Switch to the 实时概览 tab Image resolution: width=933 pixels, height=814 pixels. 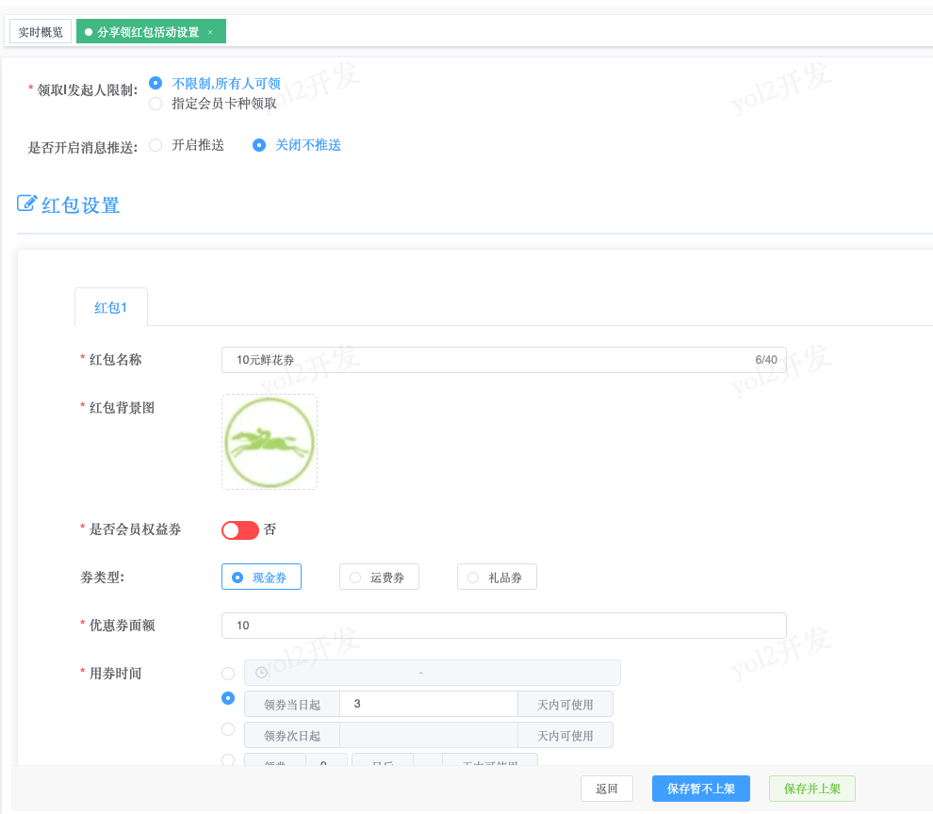pyautogui.click(x=41, y=32)
